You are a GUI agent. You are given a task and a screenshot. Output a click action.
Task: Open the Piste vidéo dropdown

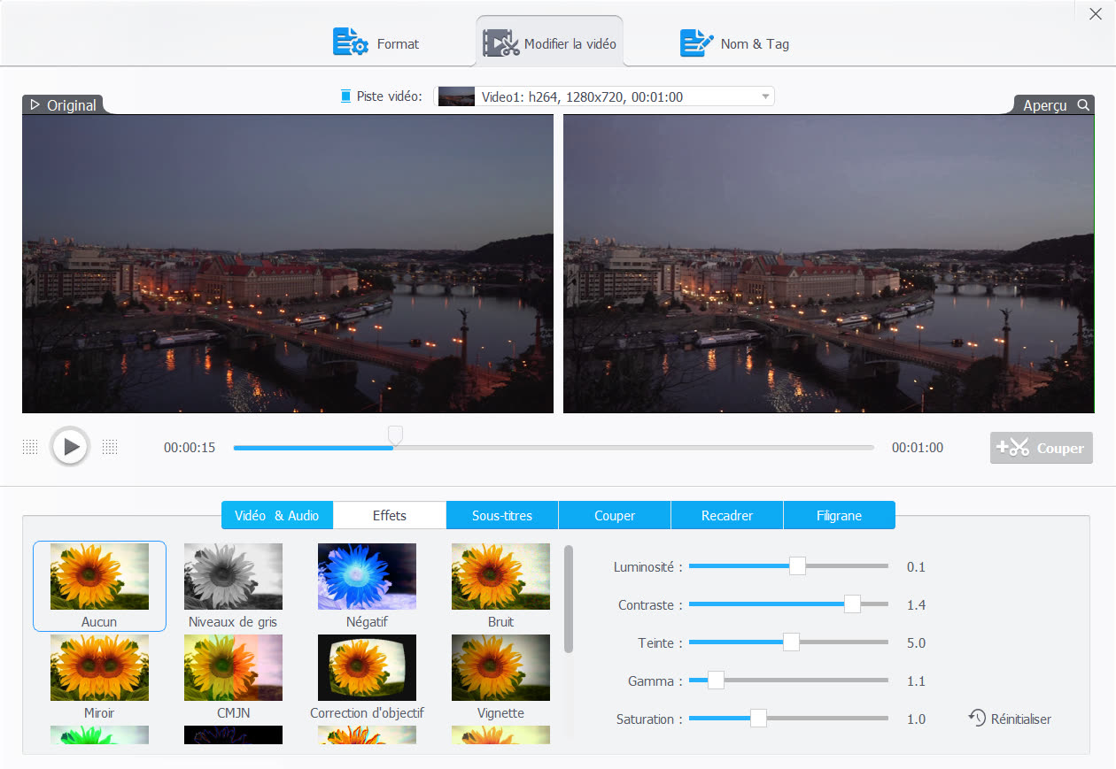[x=605, y=96]
